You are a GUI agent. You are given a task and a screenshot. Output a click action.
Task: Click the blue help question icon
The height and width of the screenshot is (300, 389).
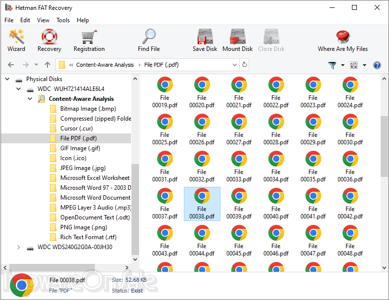[x=377, y=65]
